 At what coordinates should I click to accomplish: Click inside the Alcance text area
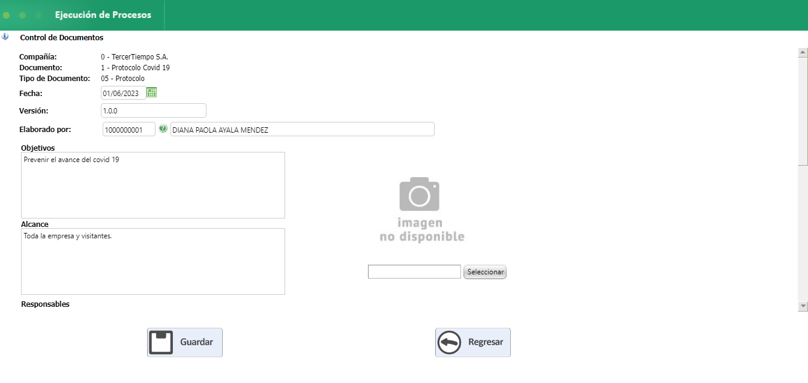click(x=153, y=261)
